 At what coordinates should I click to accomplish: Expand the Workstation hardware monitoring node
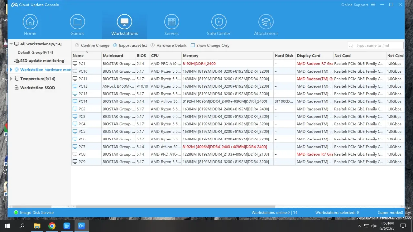point(11,70)
